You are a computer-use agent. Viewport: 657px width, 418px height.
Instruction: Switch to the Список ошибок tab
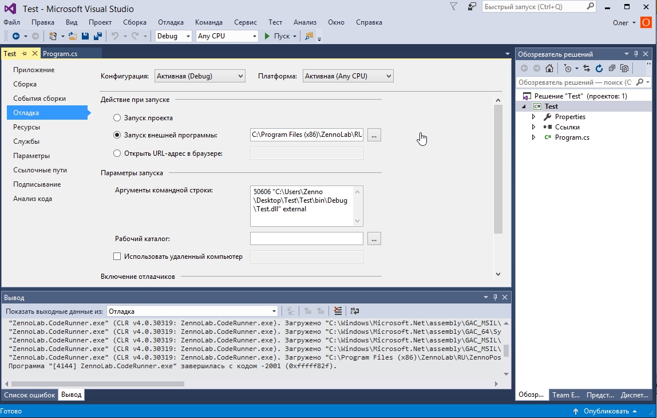(29, 395)
